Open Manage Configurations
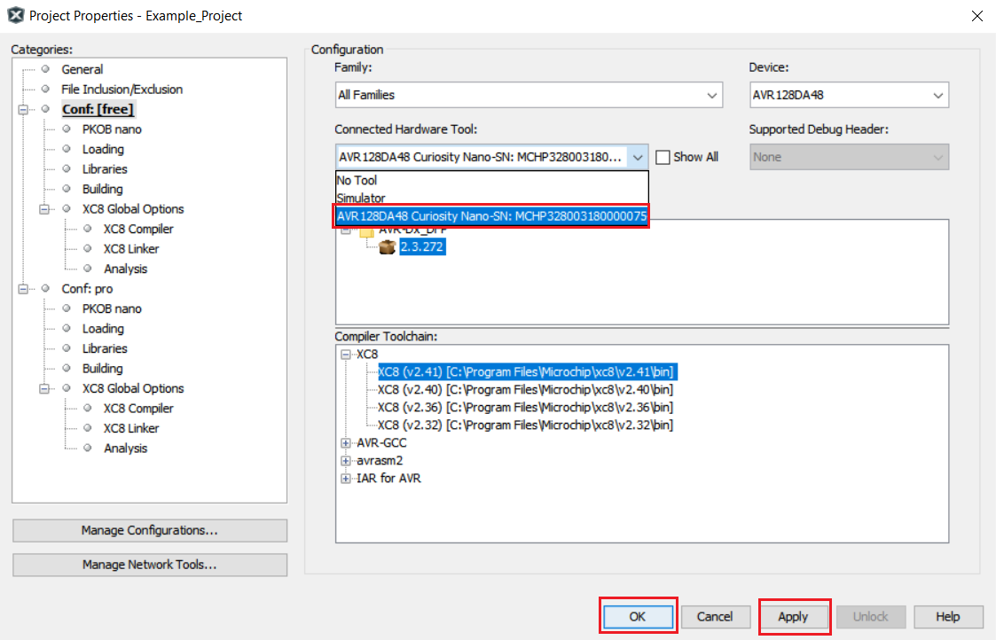Image resolution: width=996 pixels, height=640 pixels. [150, 530]
